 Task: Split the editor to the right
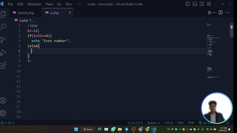(x=221, y=13)
